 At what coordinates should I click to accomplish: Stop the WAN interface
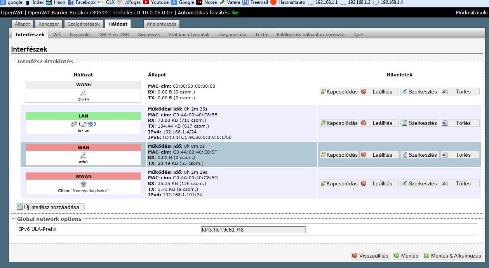click(379, 155)
